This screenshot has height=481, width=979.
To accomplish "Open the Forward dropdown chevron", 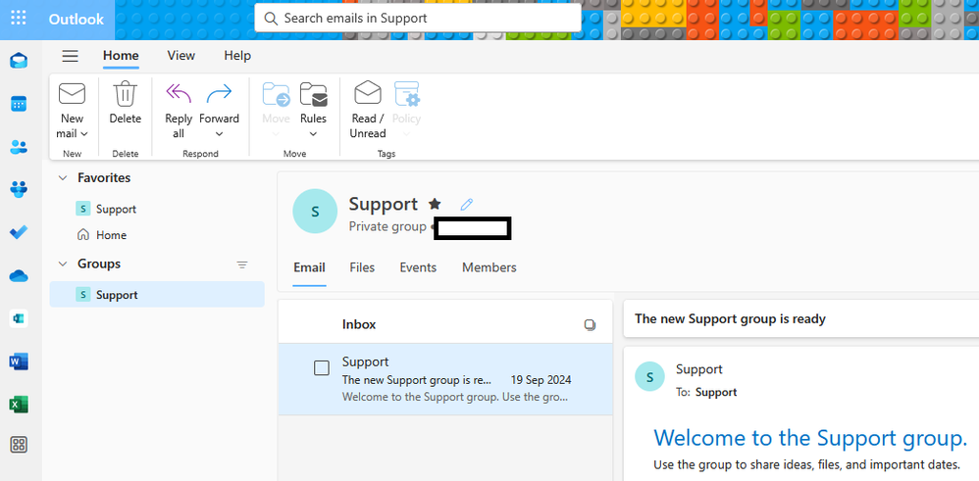I will (219, 133).
